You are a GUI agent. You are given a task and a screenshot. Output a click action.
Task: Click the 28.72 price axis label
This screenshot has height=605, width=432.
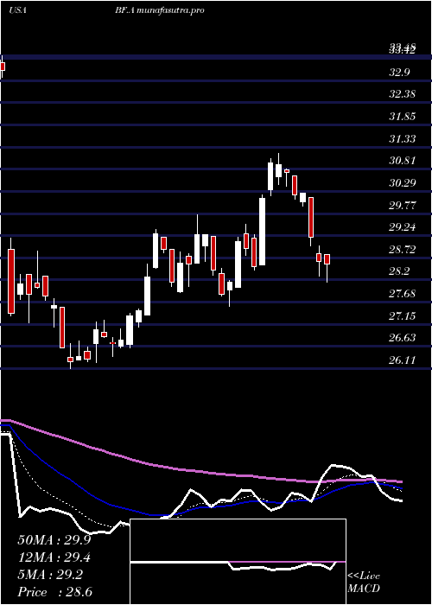point(402,250)
